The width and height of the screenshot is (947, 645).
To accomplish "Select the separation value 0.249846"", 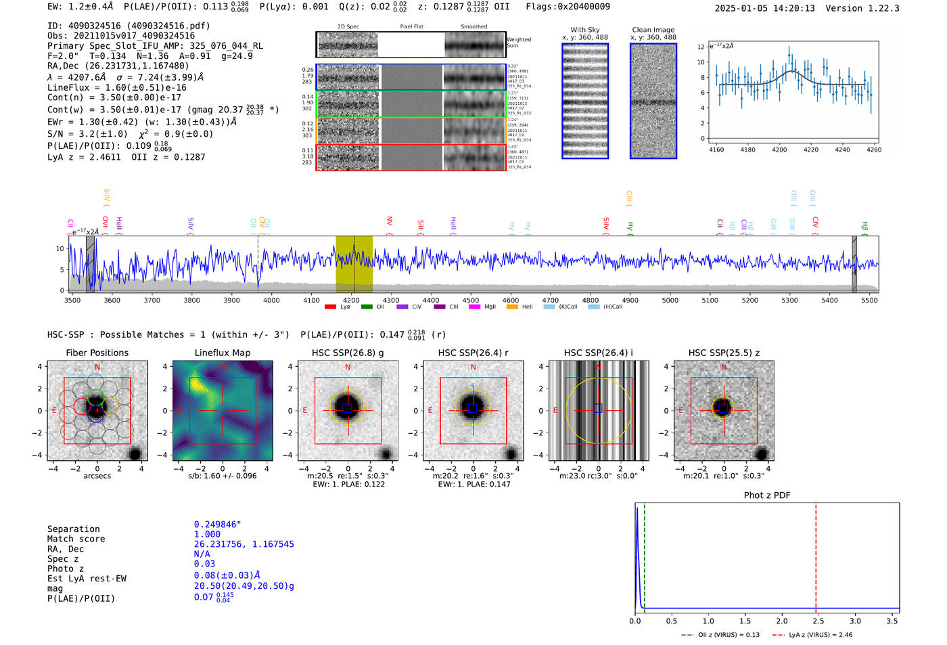I will (x=218, y=525).
